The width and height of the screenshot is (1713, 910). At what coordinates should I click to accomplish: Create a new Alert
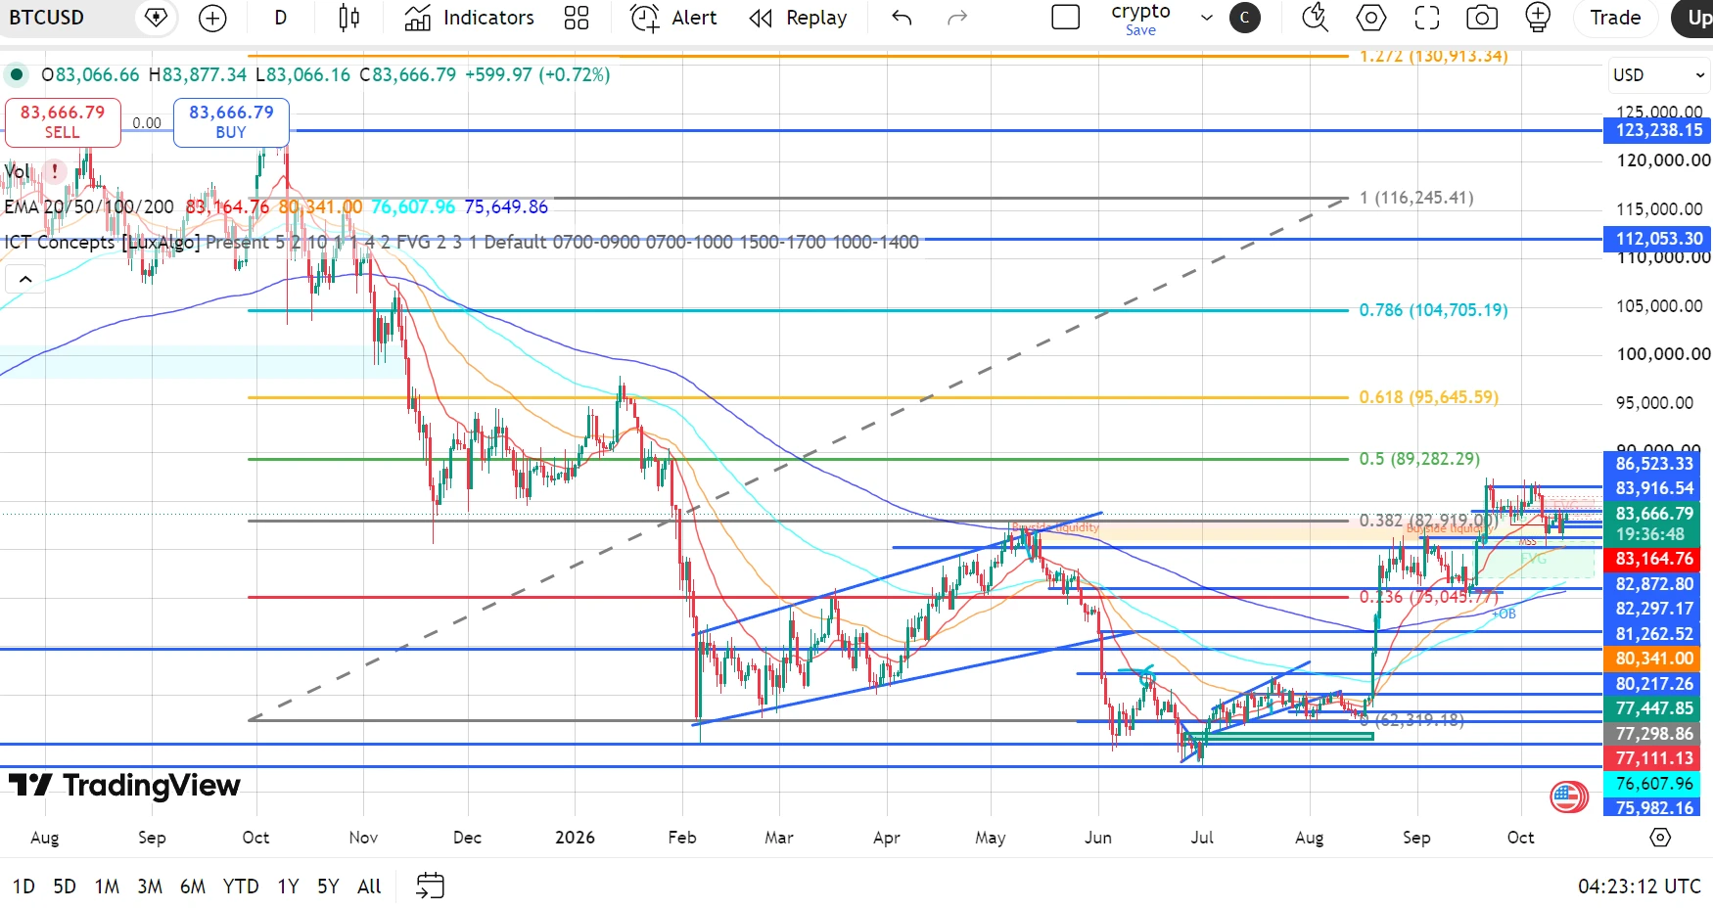673,18
